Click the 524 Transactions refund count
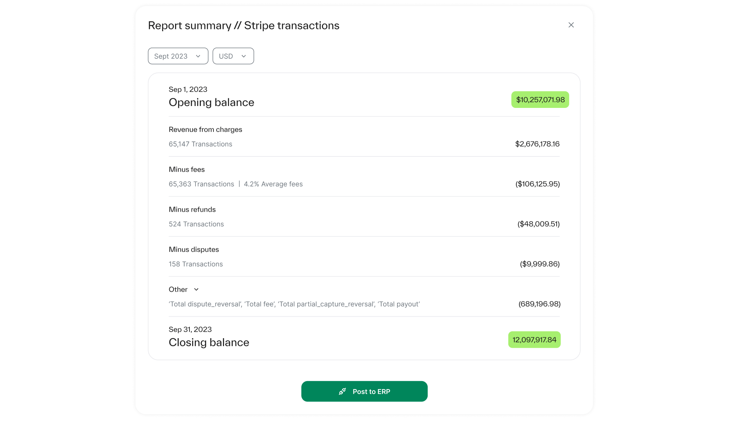 click(196, 224)
